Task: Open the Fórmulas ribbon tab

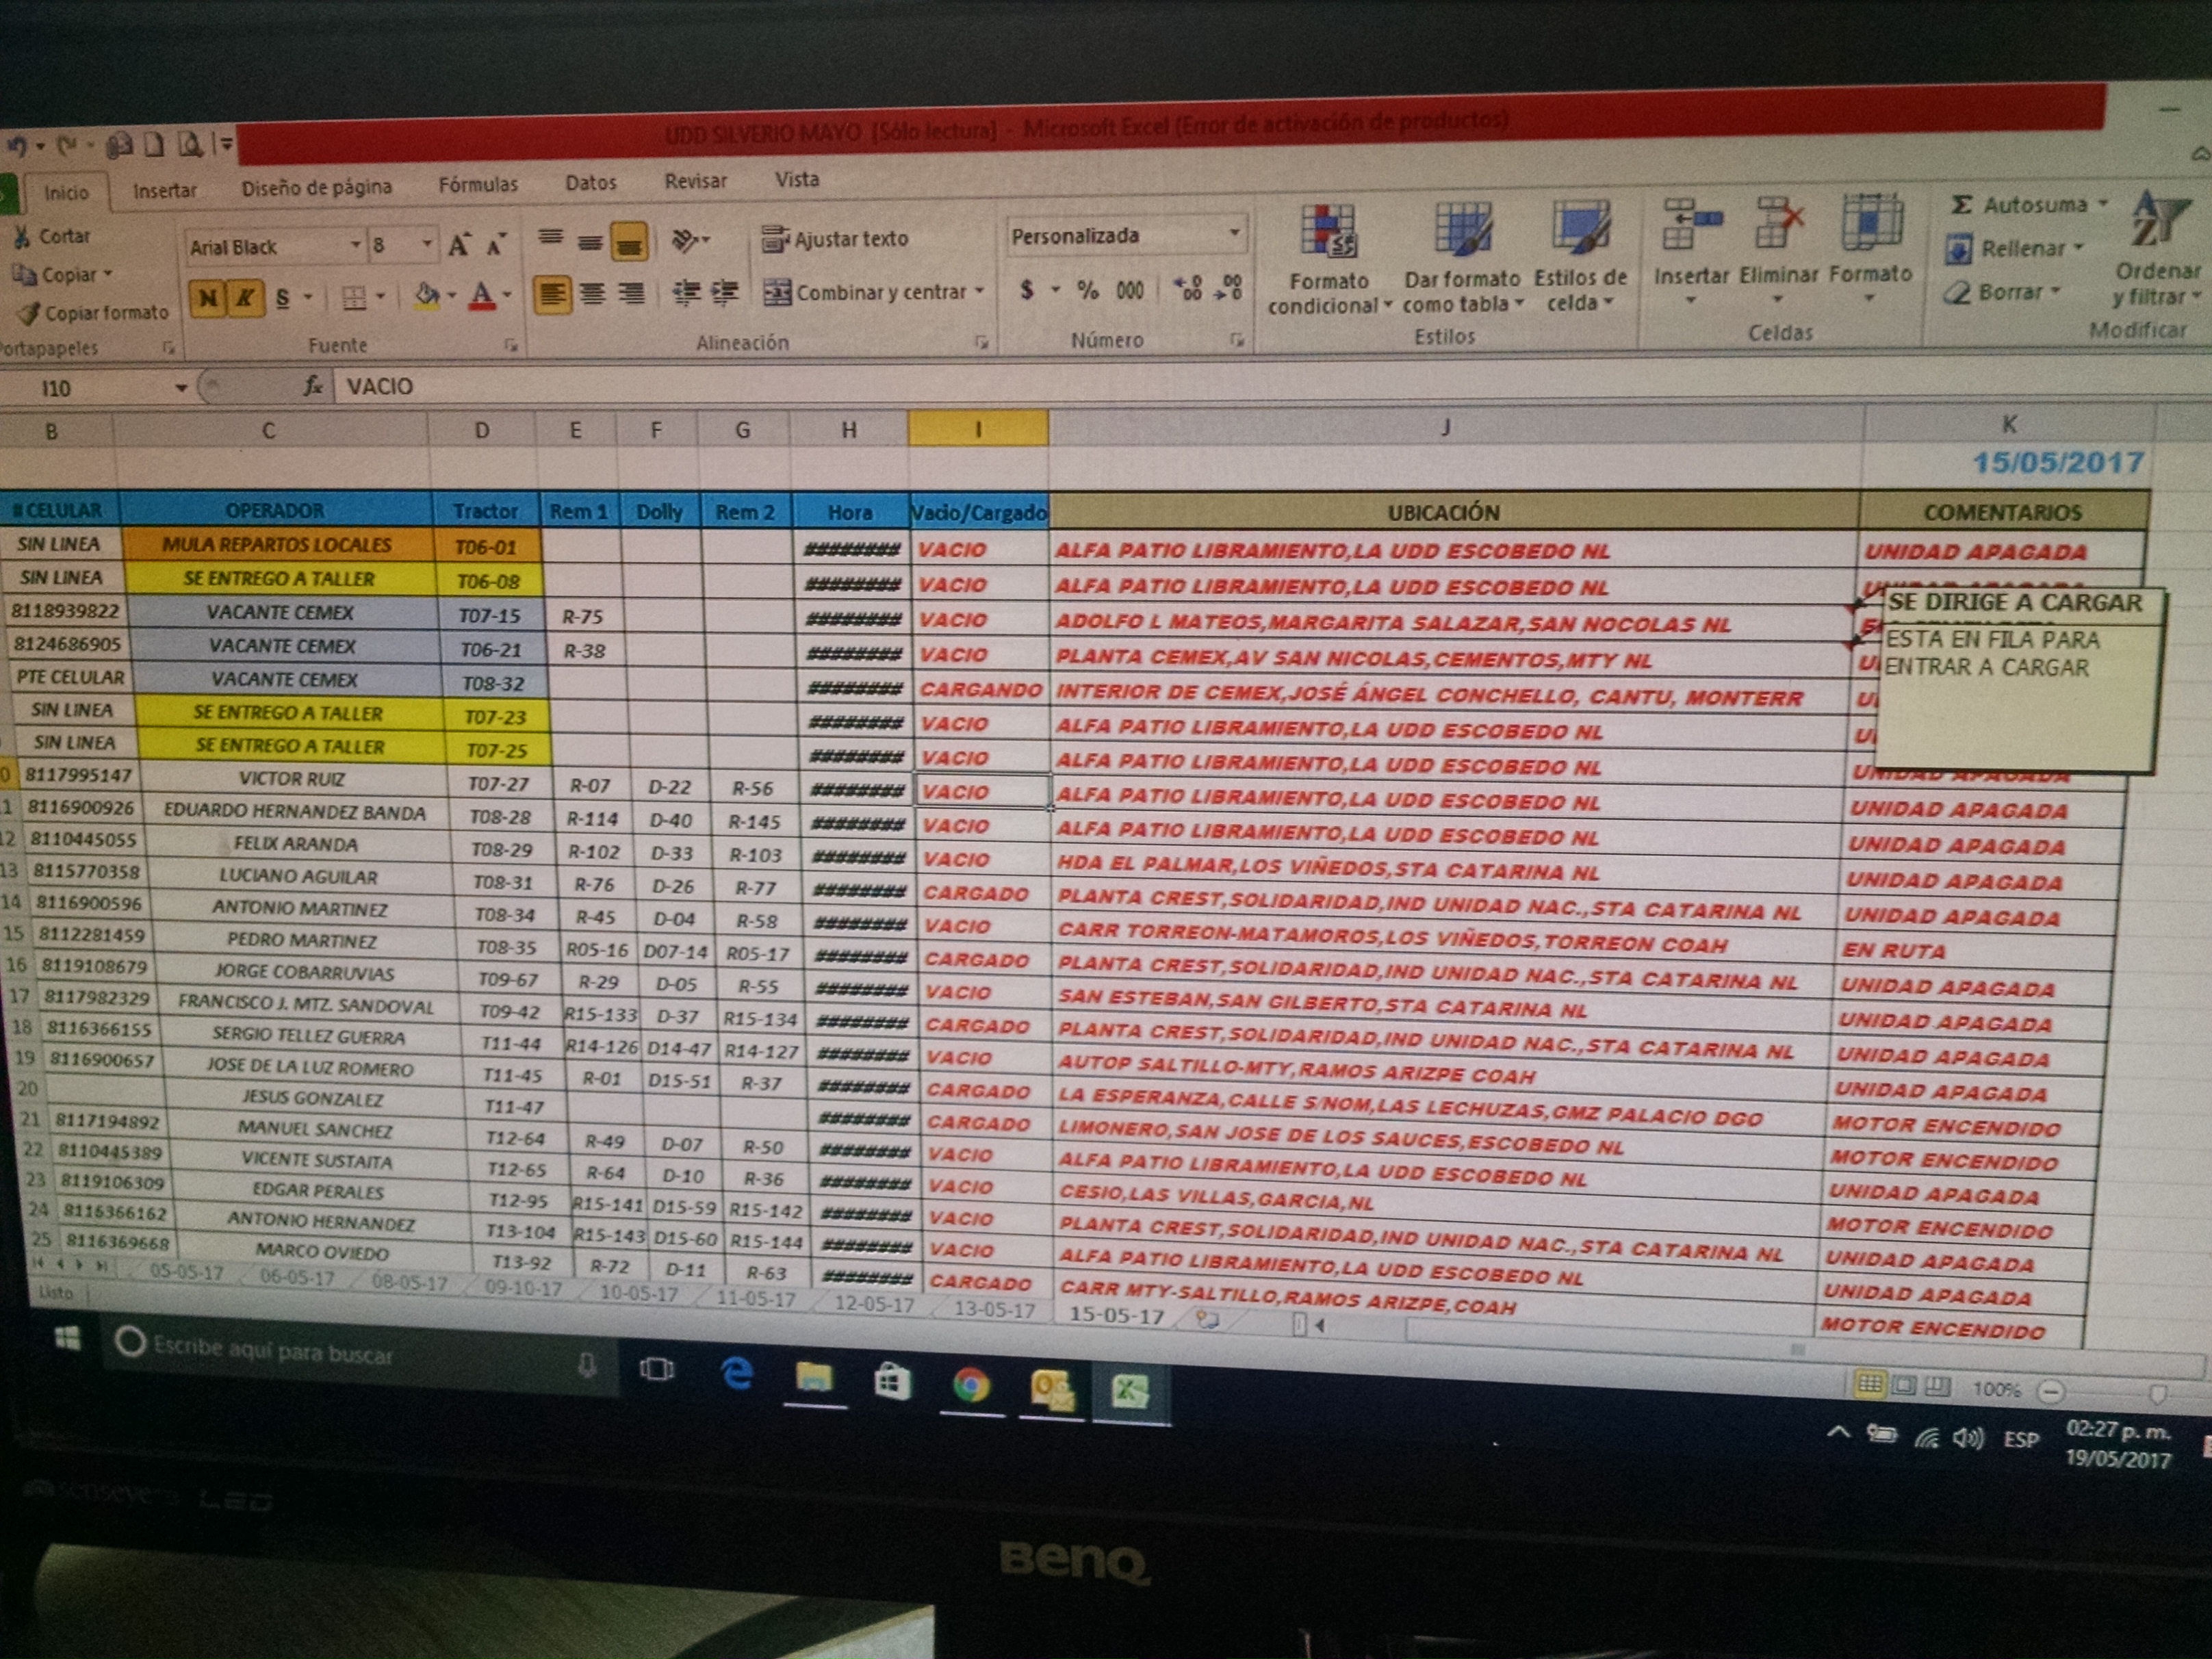Action: tap(478, 185)
